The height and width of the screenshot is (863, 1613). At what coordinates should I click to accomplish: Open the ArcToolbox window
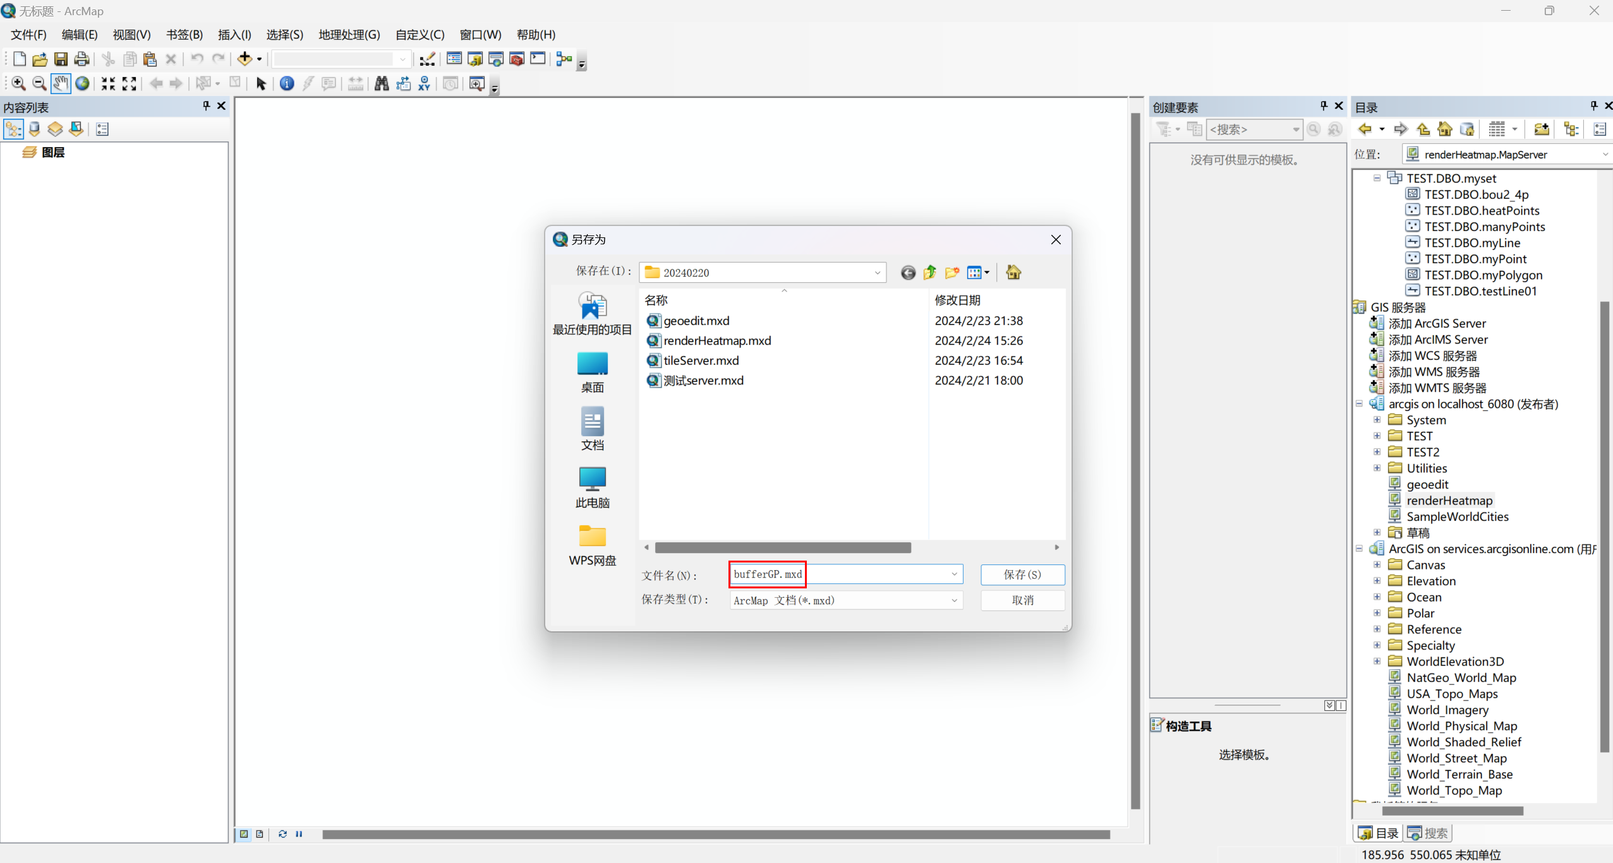tap(517, 59)
